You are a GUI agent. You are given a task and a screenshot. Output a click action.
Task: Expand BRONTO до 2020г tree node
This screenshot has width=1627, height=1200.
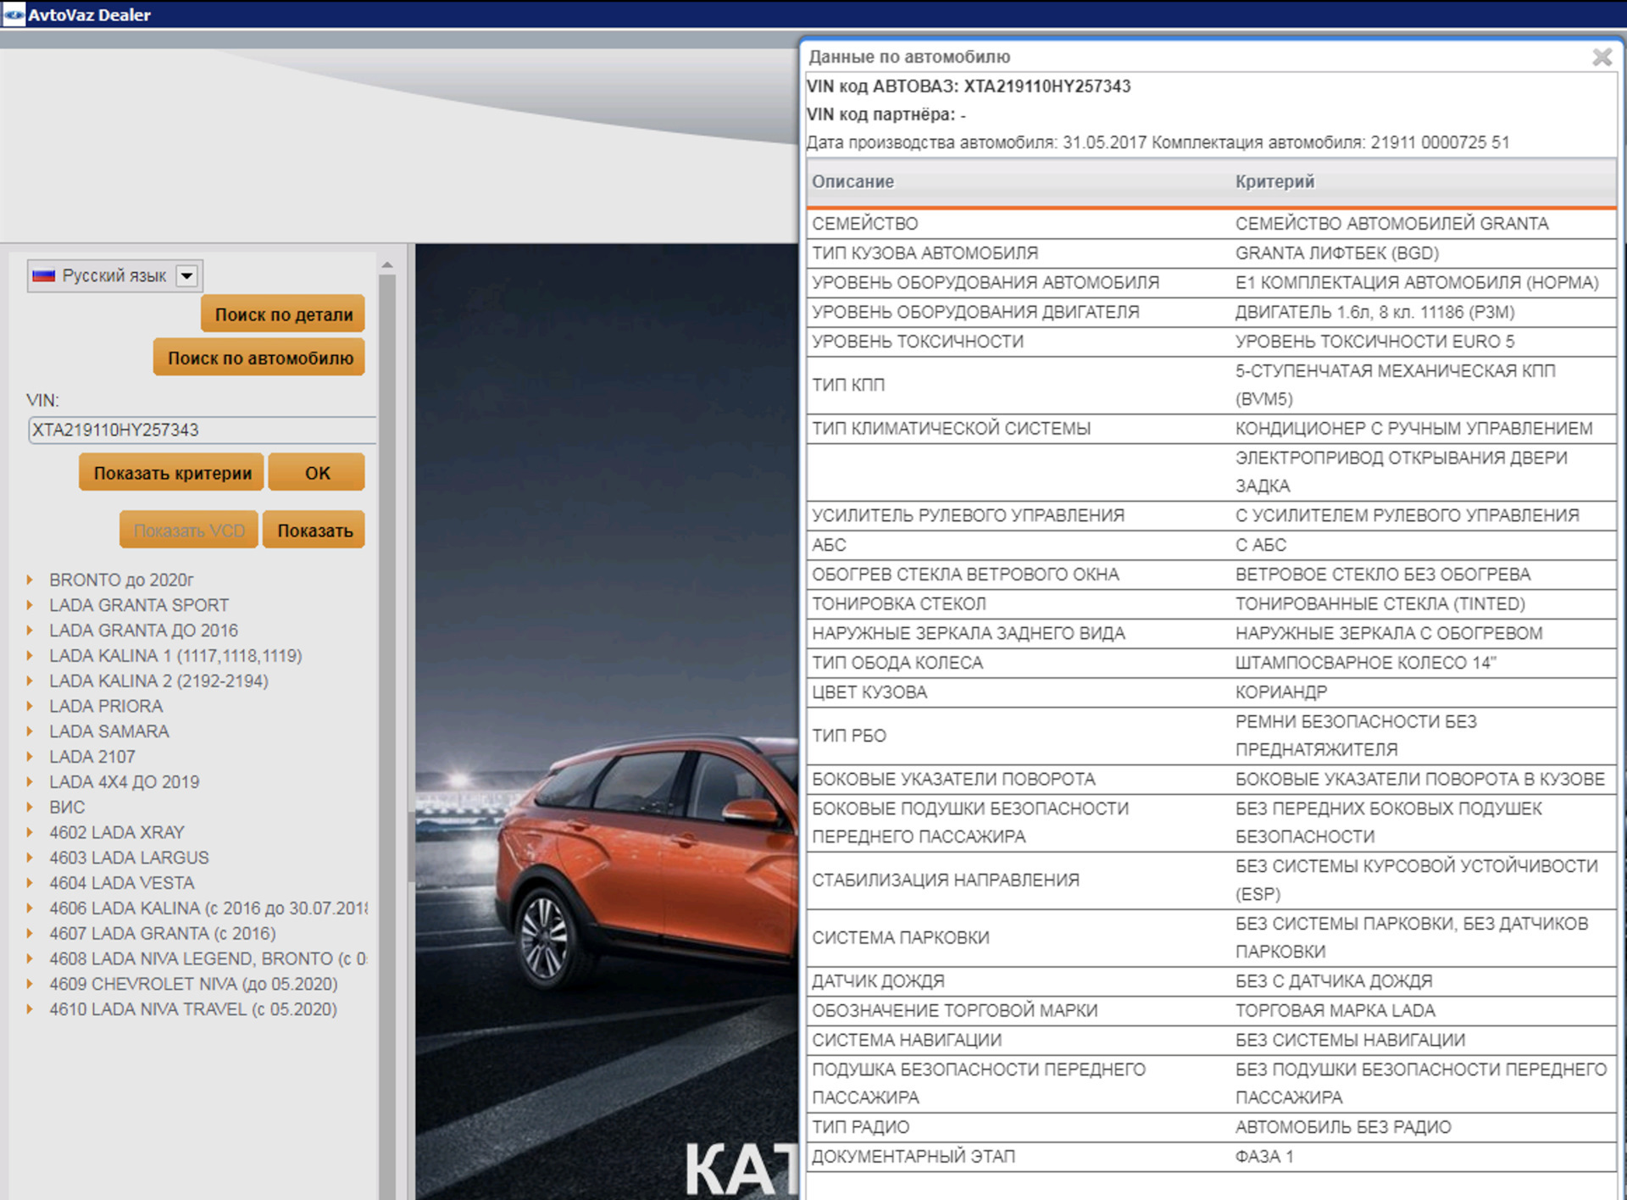[x=30, y=580]
